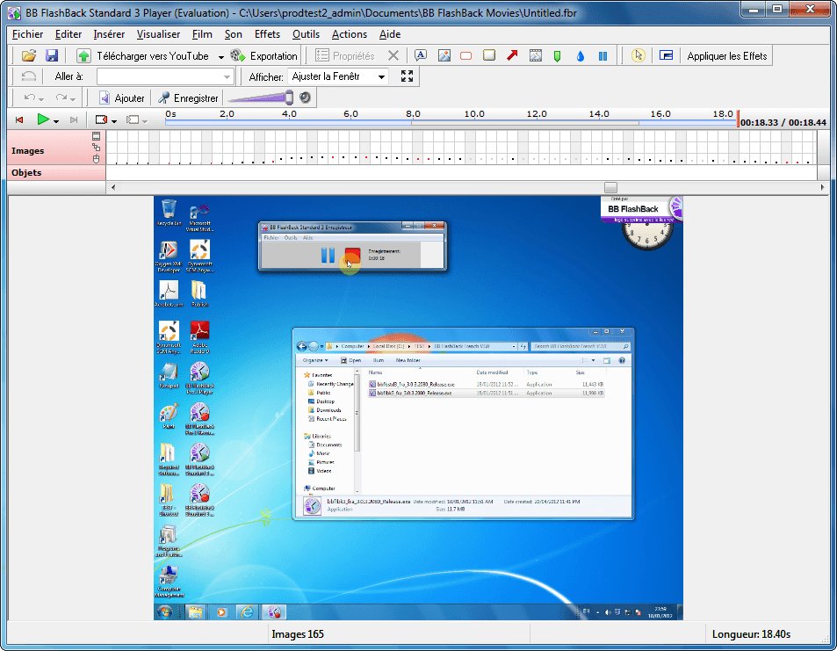Image resolution: width=837 pixels, height=651 pixels.
Task: Mute sound with the speaker icon
Action: point(305,98)
